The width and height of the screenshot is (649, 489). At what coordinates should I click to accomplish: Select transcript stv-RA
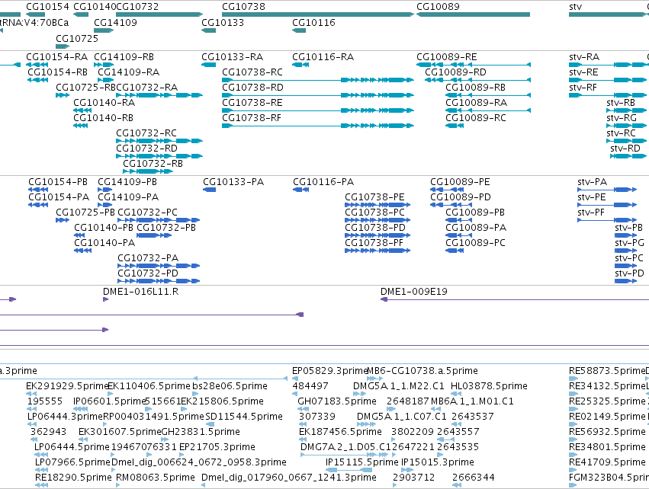tap(584, 57)
